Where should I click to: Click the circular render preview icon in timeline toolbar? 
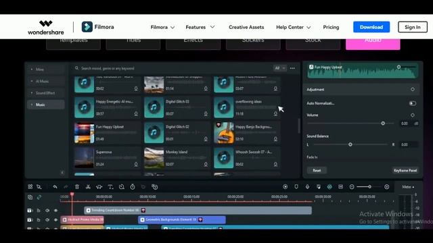(x=286, y=187)
